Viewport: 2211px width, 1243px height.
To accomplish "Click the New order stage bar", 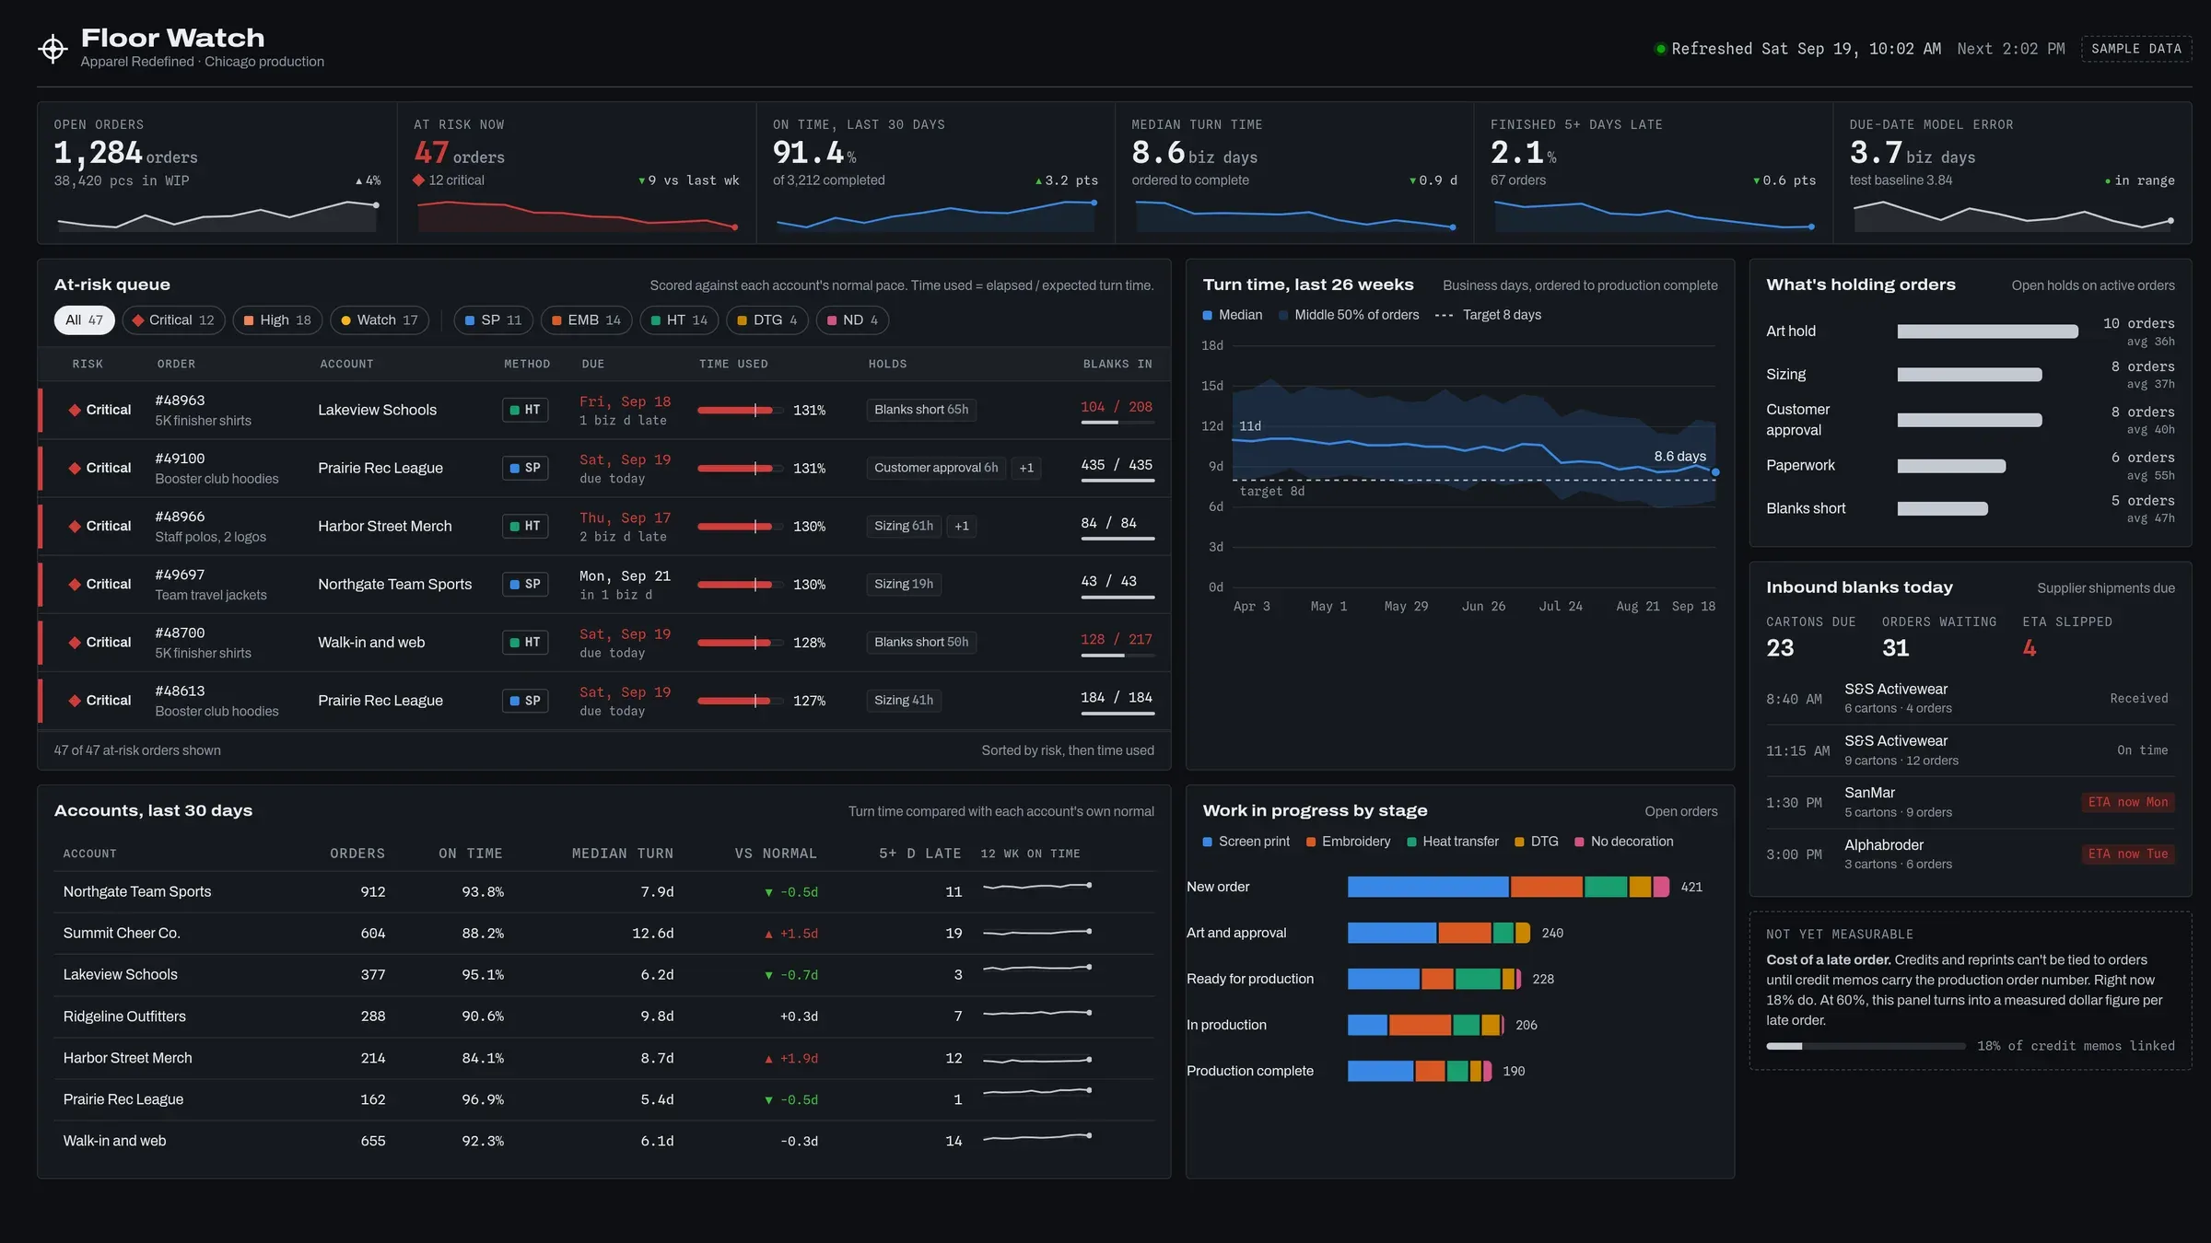I will tap(1508, 887).
